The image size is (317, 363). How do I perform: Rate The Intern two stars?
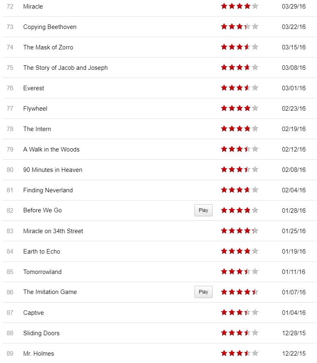coord(232,129)
